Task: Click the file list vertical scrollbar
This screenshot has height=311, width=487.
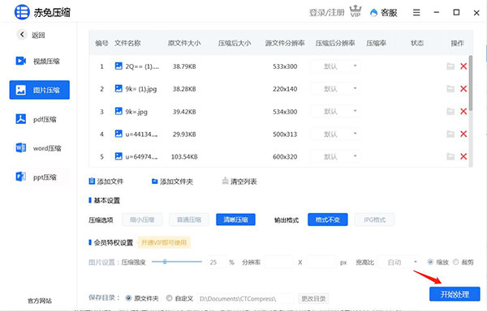Action: point(471,83)
